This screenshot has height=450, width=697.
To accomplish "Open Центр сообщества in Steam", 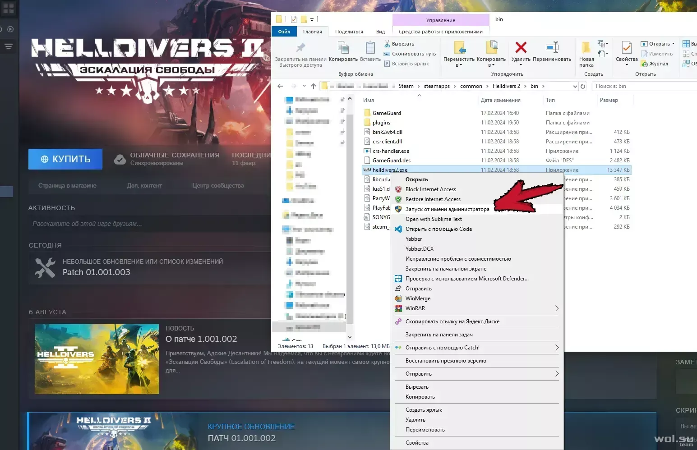I will [218, 186].
